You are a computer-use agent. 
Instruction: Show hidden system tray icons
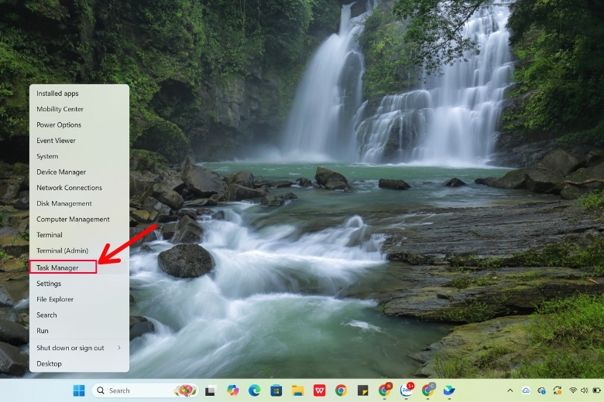[510, 390]
